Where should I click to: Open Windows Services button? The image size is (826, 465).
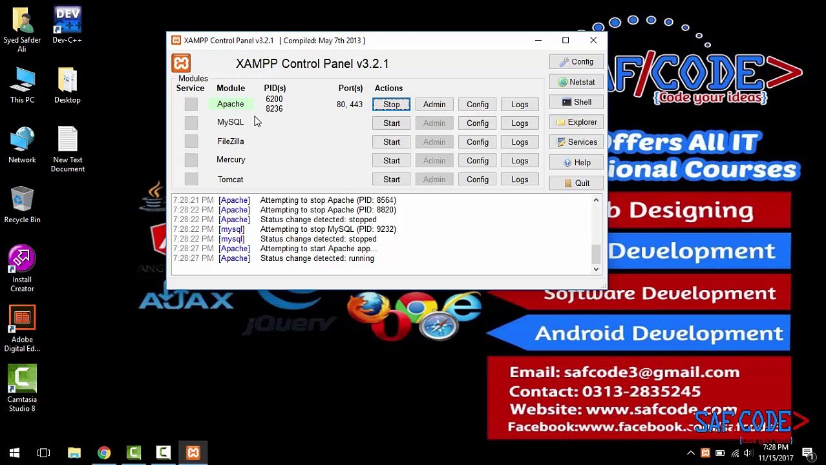point(576,142)
